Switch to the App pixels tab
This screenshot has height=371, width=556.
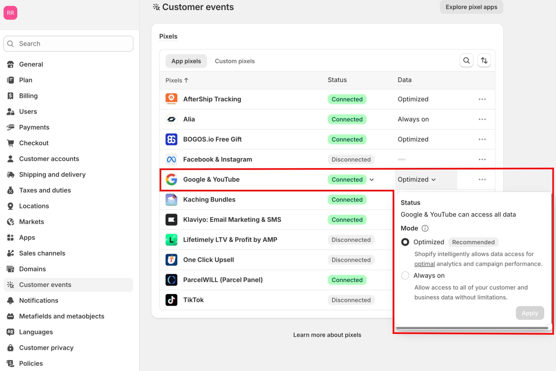(186, 61)
